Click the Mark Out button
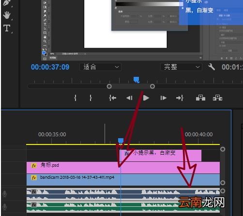This screenshot has width=243, height=216. point(91,98)
